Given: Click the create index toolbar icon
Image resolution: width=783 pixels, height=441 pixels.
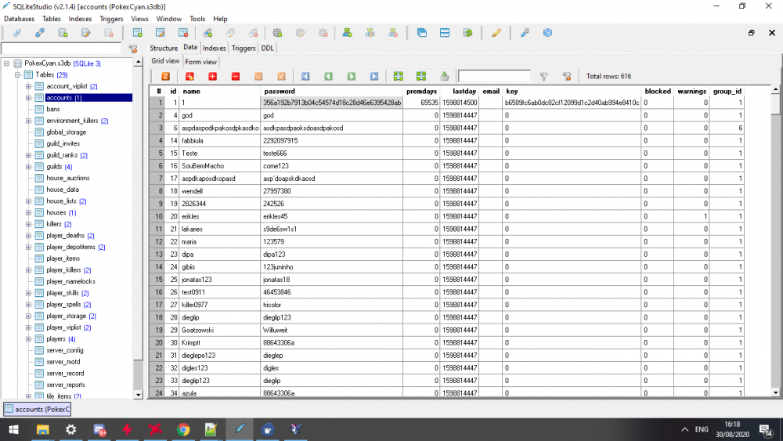Looking at the screenshot, I should pyautogui.click(x=207, y=33).
